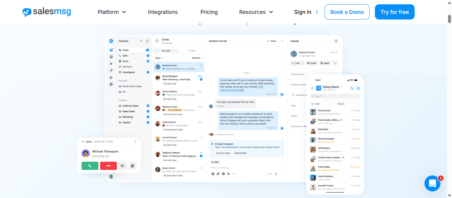
Task: Select Chats in the Inboxes sidebar
Action: (134, 50)
